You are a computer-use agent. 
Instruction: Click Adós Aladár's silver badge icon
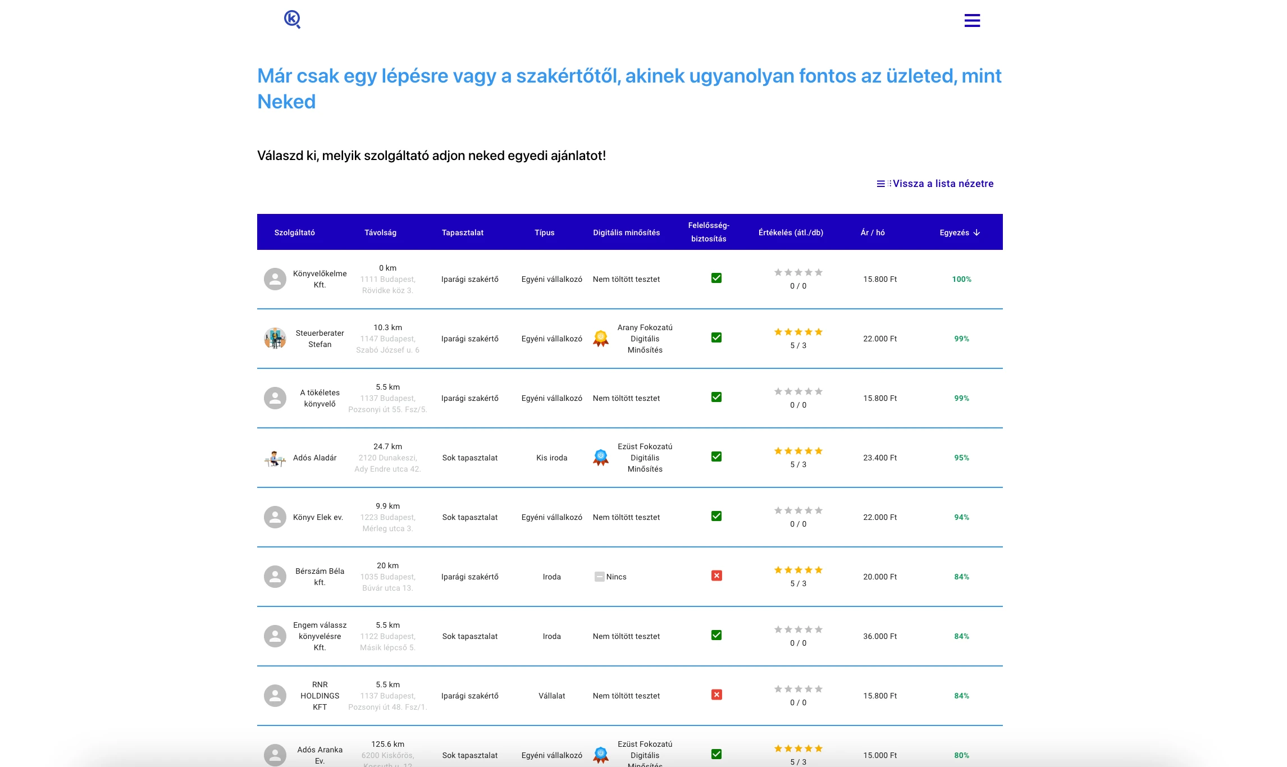(601, 458)
